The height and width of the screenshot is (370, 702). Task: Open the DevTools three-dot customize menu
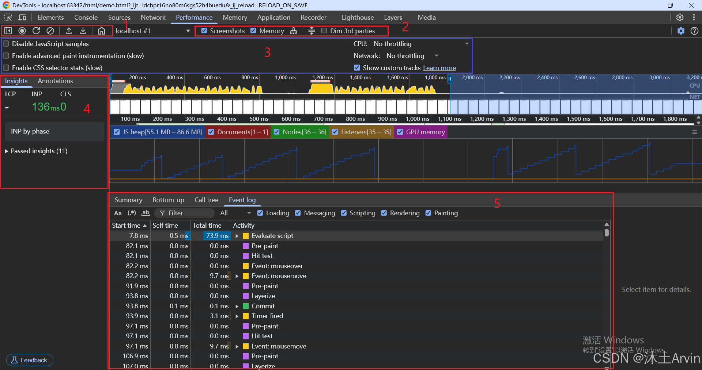click(x=694, y=17)
